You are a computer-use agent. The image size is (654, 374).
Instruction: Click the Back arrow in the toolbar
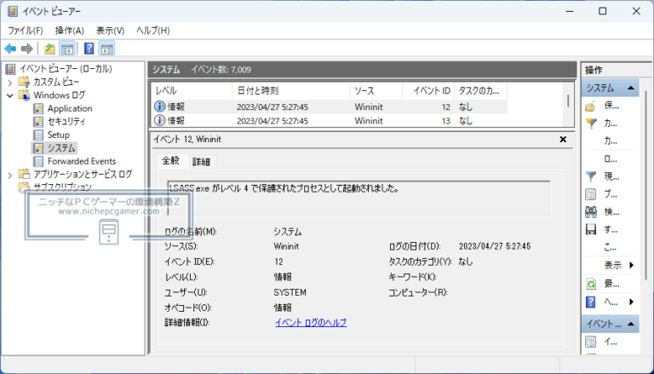[x=10, y=49]
